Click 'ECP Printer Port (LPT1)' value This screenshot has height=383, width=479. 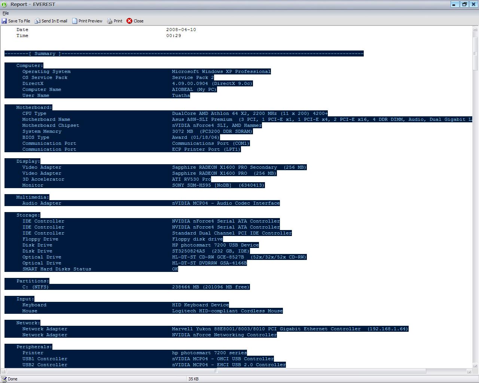206,149
